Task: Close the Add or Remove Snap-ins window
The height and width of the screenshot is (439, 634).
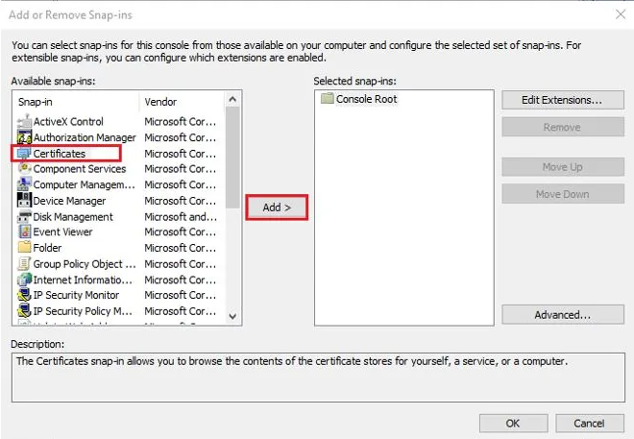Action: [621, 14]
